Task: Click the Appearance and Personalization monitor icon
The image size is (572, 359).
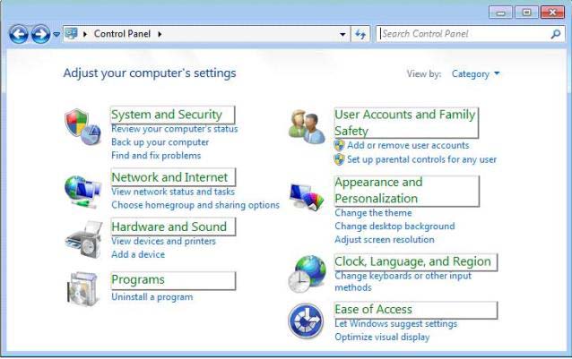Action: (307, 197)
